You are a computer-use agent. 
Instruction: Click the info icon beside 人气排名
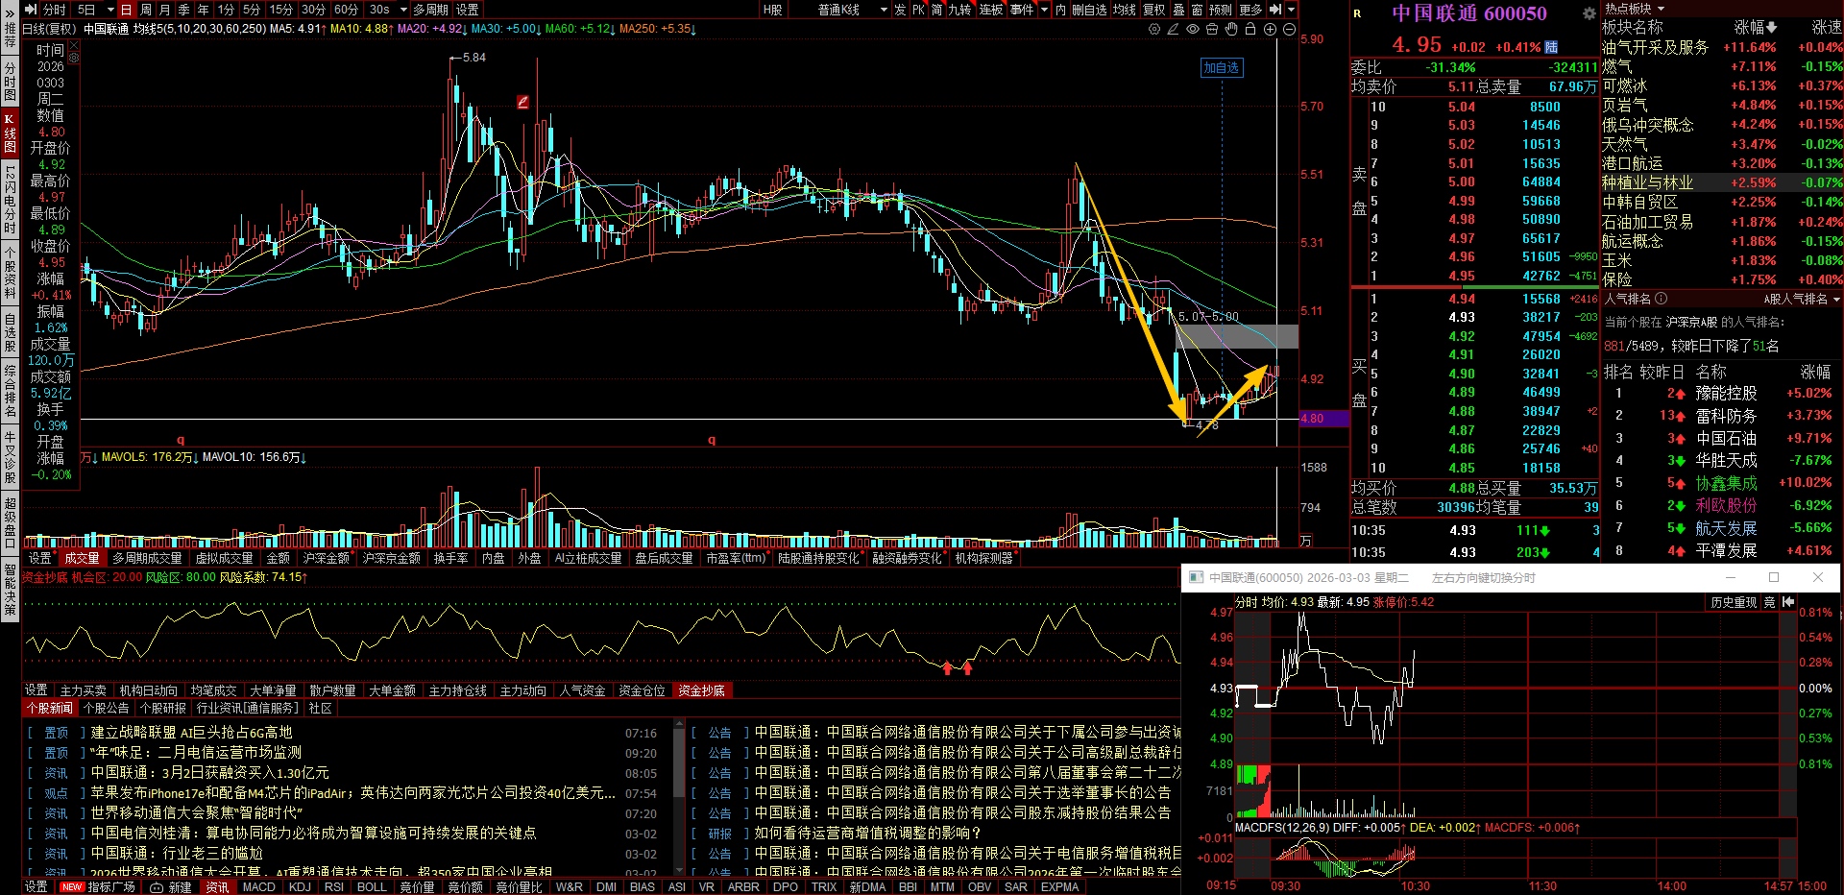click(x=1661, y=299)
